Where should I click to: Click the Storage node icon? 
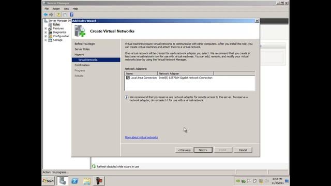50,40
